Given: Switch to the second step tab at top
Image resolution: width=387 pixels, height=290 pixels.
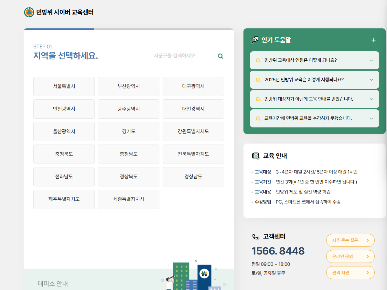Looking at the screenshot, I should (163, 30).
